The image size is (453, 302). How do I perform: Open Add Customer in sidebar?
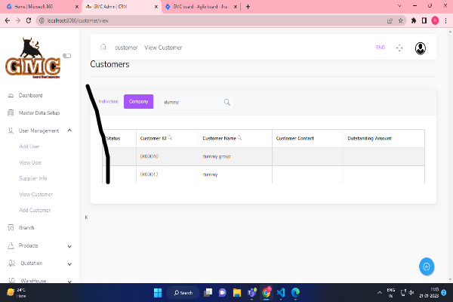click(x=35, y=210)
